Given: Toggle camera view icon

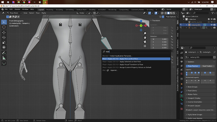Looking at the screenshot, I should (145, 42).
